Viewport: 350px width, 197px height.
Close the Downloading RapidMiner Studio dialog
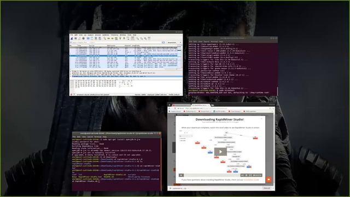coord(261,119)
